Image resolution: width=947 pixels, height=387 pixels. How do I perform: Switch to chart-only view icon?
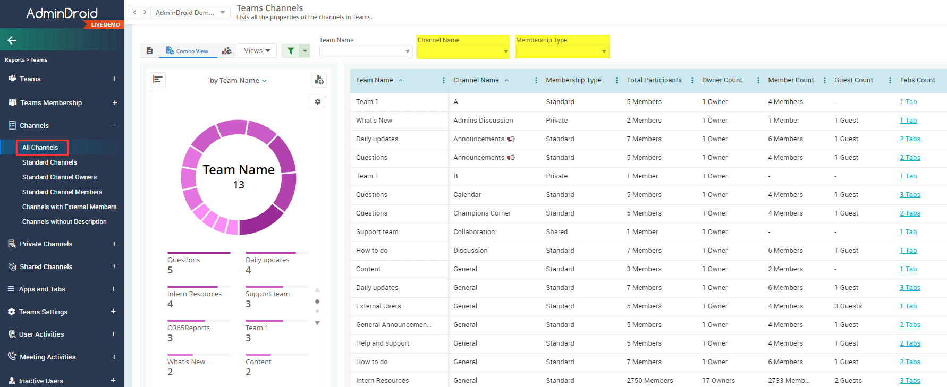coord(226,51)
